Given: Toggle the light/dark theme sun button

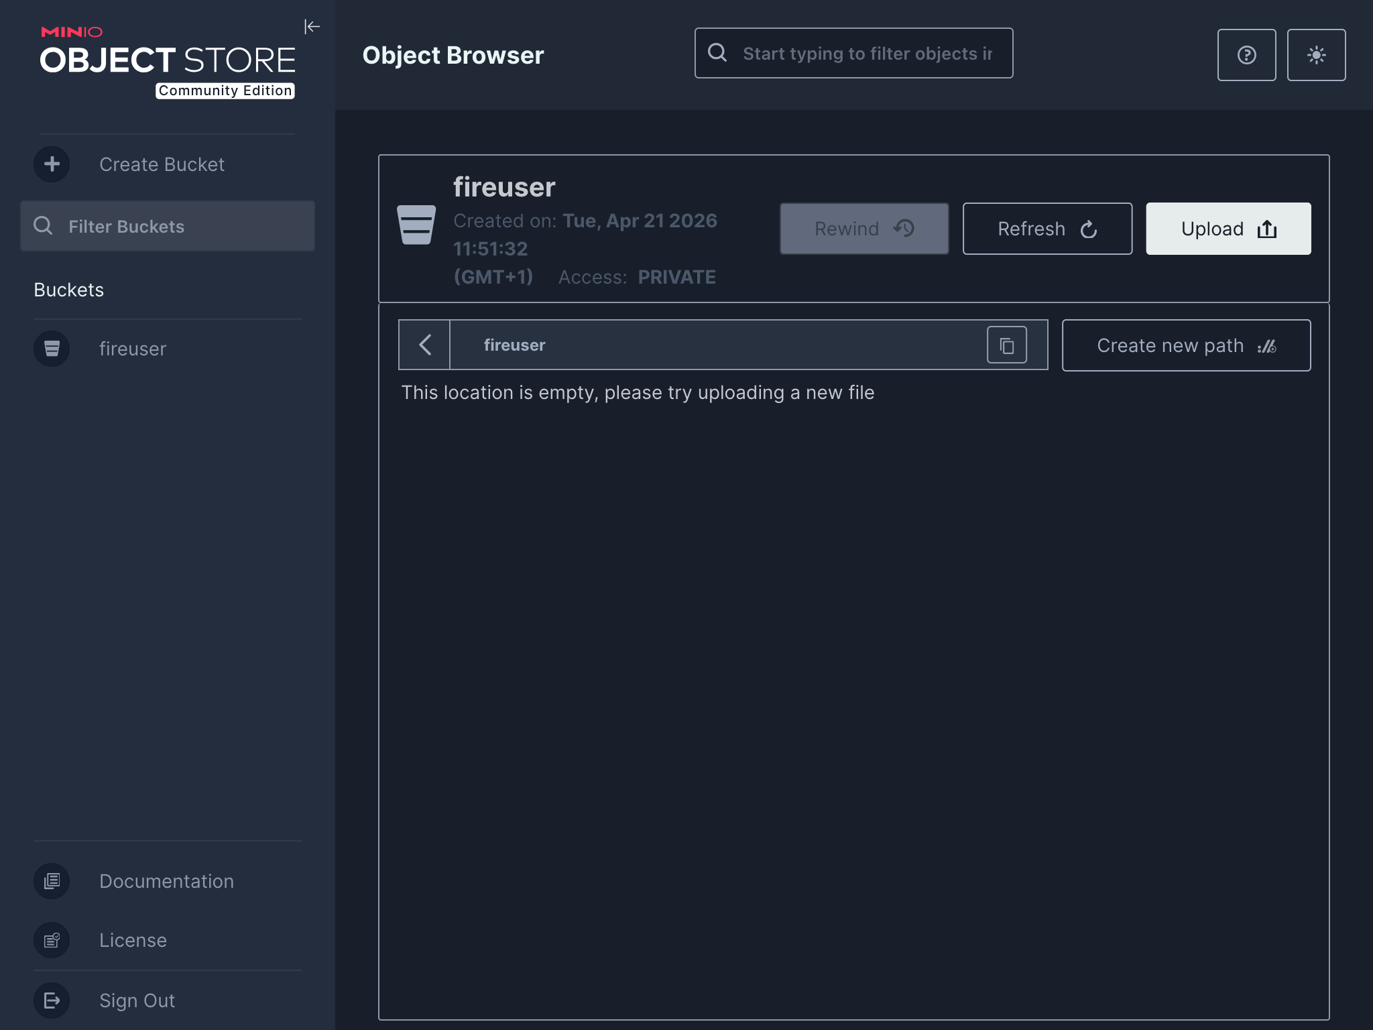Looking at the screenshot, I should coord(1316,55).
